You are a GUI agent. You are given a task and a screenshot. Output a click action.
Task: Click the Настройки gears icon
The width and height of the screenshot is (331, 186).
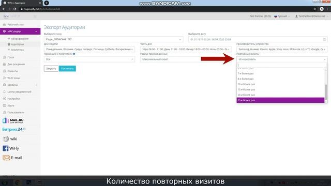pos(4,99)
